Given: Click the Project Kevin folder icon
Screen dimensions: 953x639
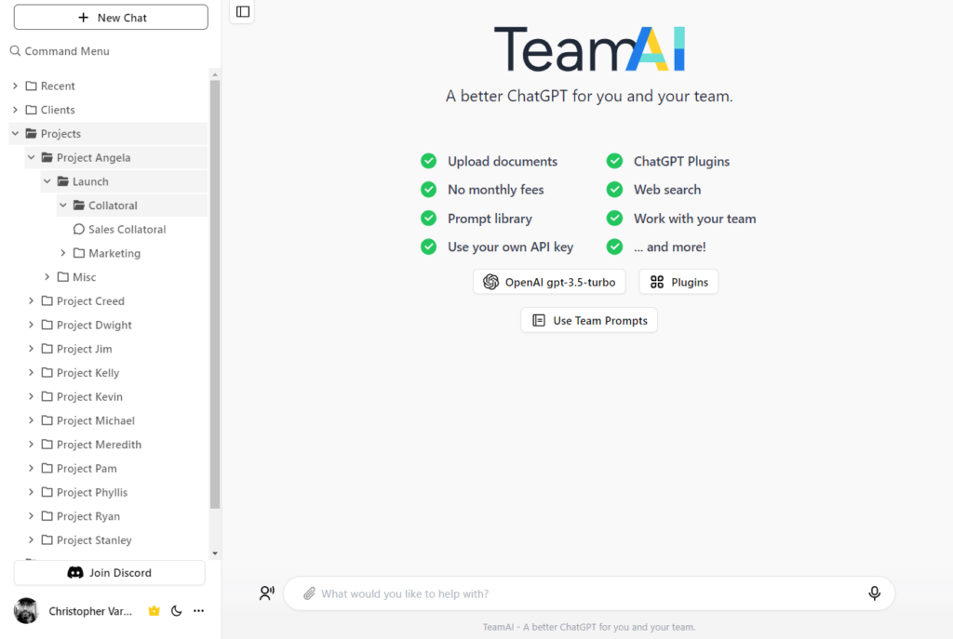Looking at the screenshot, I should pos(47,396).
